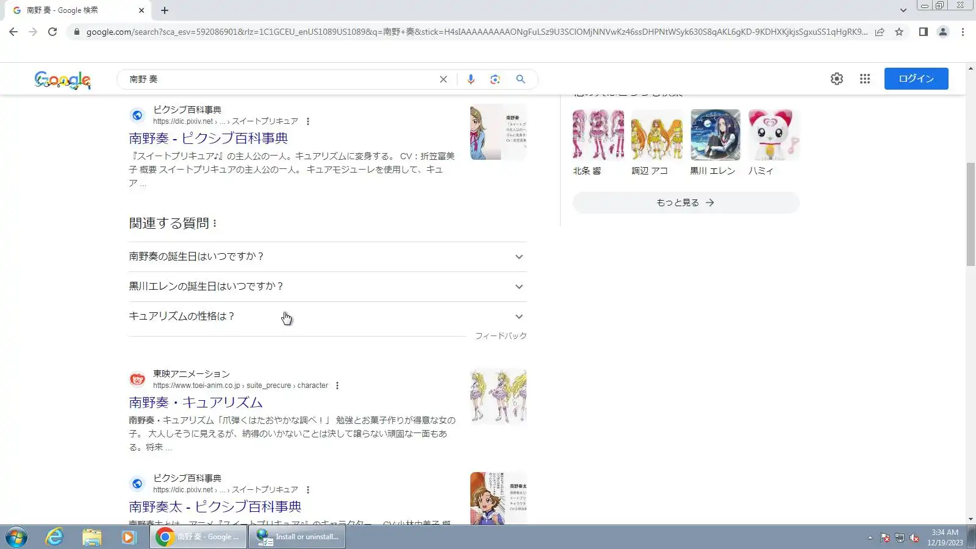Open a new browser tab
This screenshot has width=976, height=549.
tap(165, 10)
